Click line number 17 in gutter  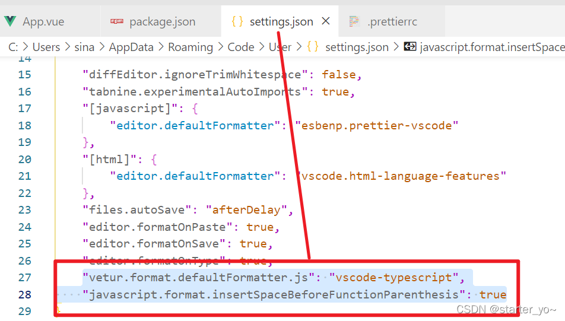coord(24,109)
